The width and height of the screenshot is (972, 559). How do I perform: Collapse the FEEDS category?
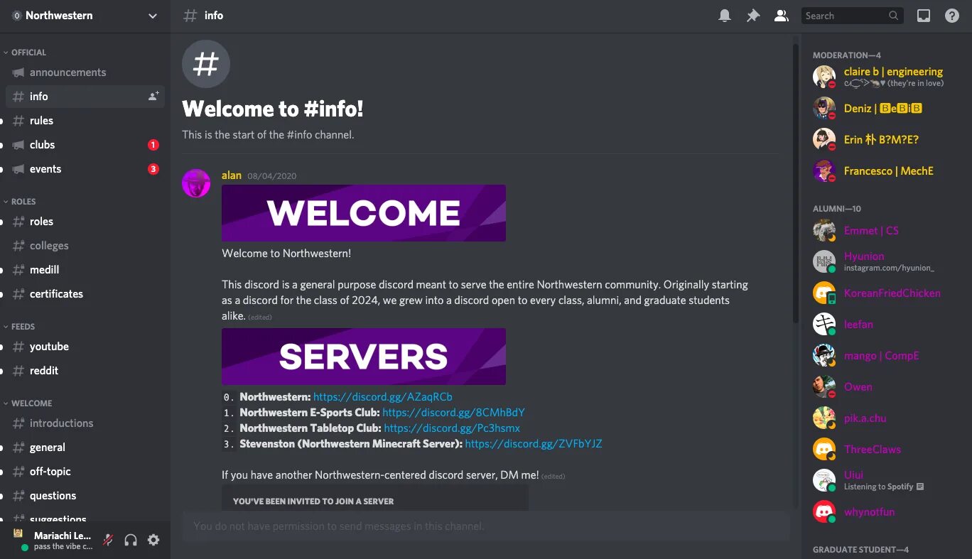(19, 327)
